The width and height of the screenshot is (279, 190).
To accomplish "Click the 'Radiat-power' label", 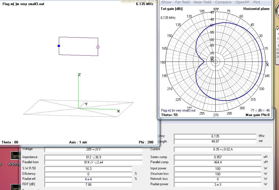I will (159, 184).
